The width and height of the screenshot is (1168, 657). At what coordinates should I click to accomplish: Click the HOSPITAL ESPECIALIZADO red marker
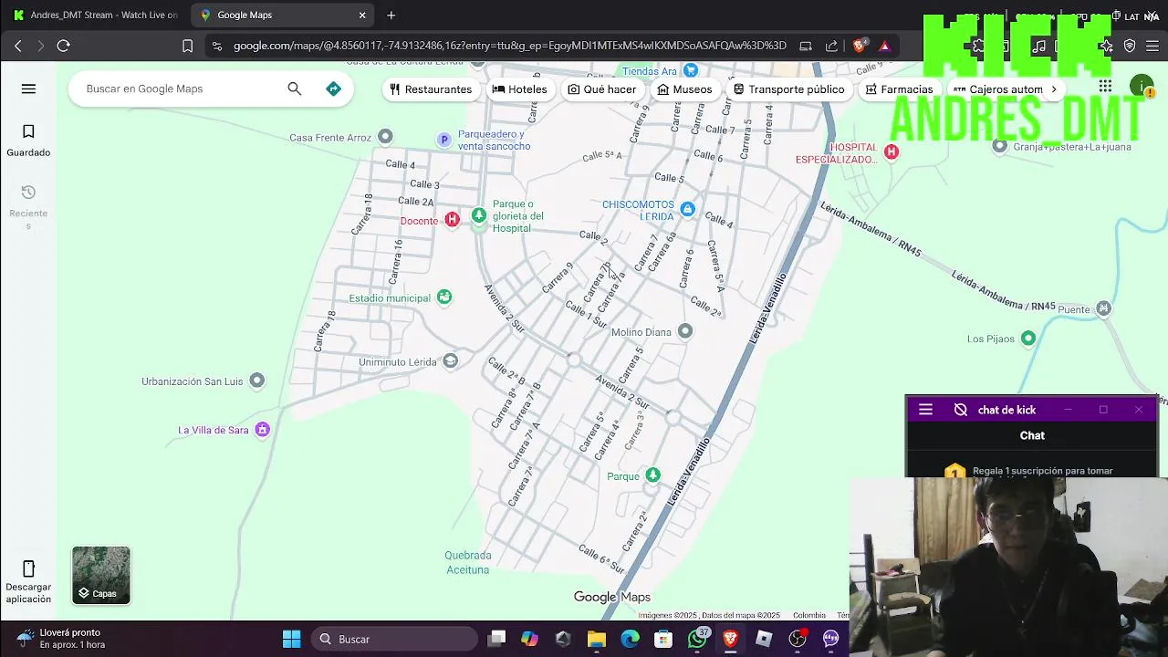[x=892, y=152]
